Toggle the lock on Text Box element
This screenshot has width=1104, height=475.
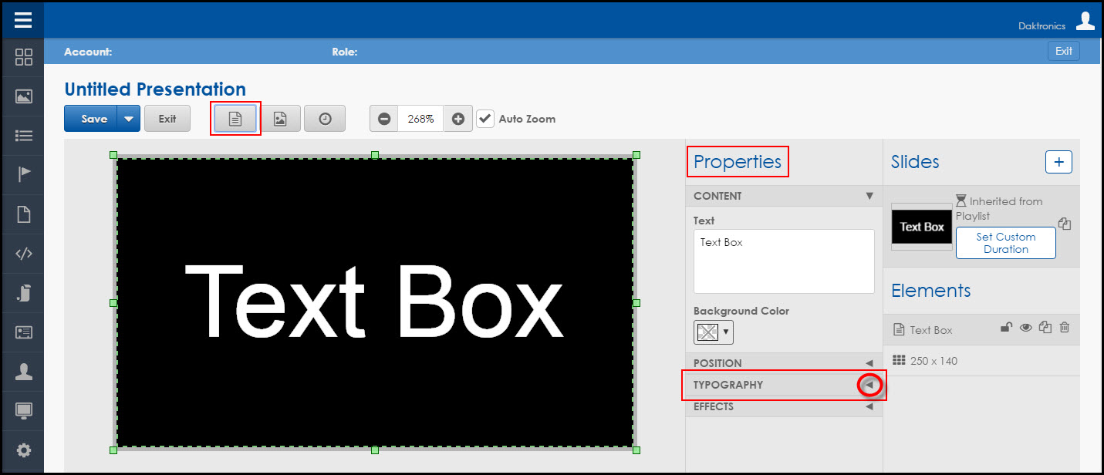click(1006, 328)
